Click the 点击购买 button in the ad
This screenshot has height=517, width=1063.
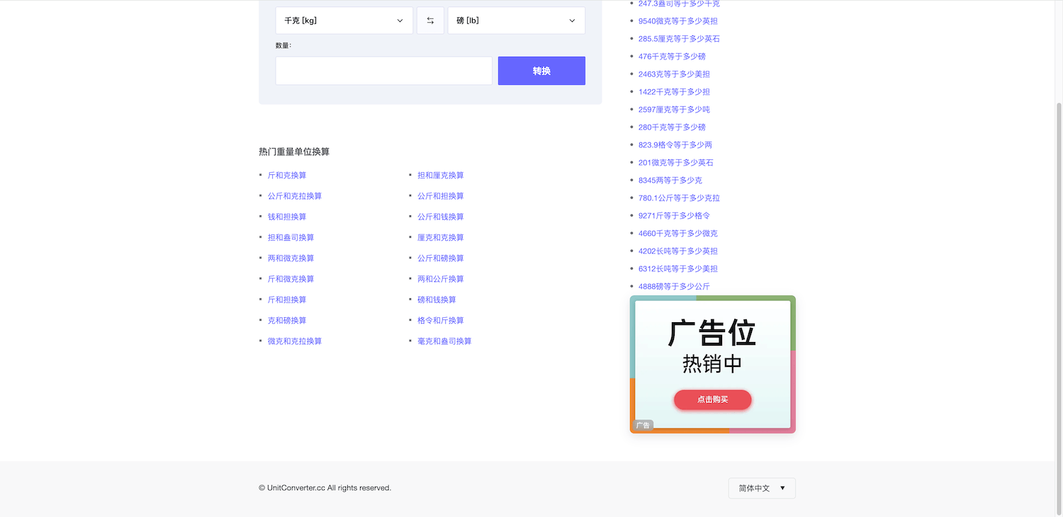coord(712,399)
